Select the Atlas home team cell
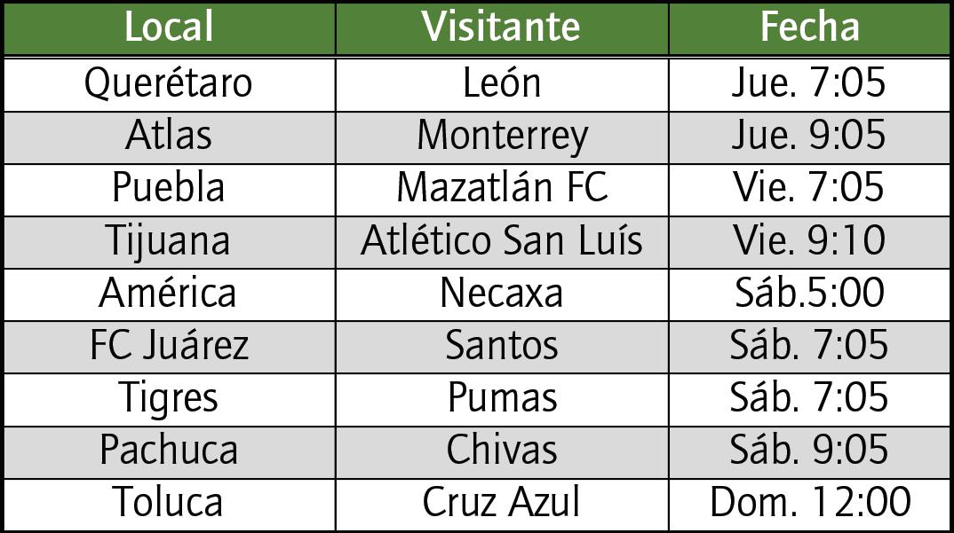This screenshot has width=954, height=533. tap(169, 137)
